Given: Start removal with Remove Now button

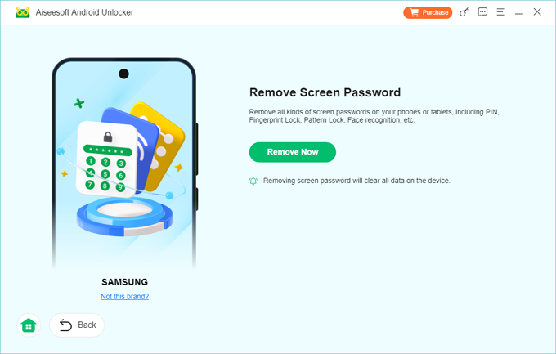Looking at the screenshot, I should tap(293, 152).
